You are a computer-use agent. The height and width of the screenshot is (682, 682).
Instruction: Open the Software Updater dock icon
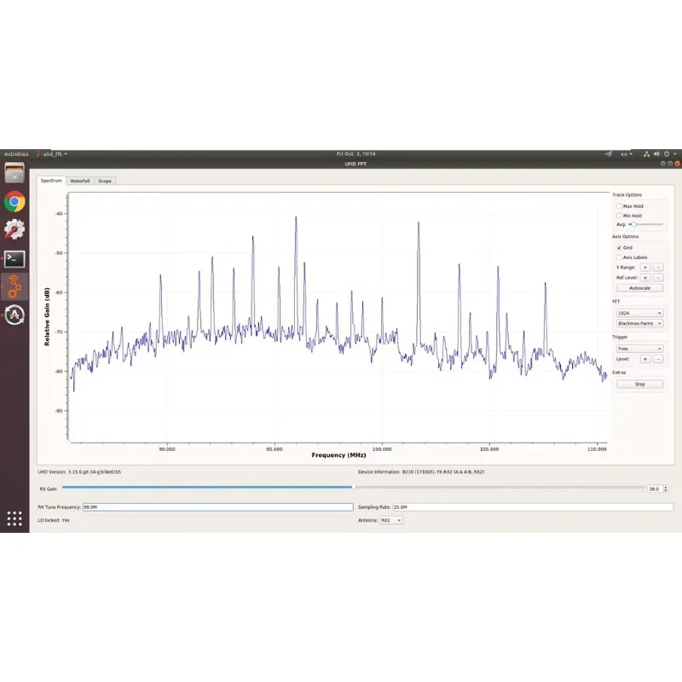pyautogui.click(x=14, y=315)
